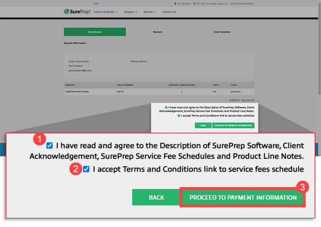Click large PROCEED TO PAYMENT INFORMATION button
Viewport: 321px width, 227px height.
(243, 197)
